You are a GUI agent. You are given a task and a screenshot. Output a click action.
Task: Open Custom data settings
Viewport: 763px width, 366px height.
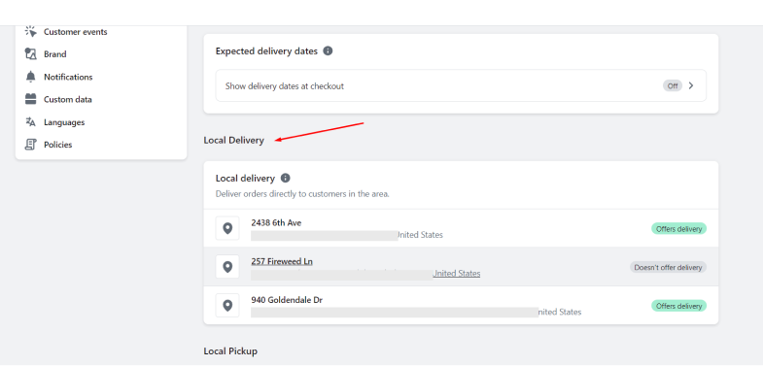coord(68,100)
